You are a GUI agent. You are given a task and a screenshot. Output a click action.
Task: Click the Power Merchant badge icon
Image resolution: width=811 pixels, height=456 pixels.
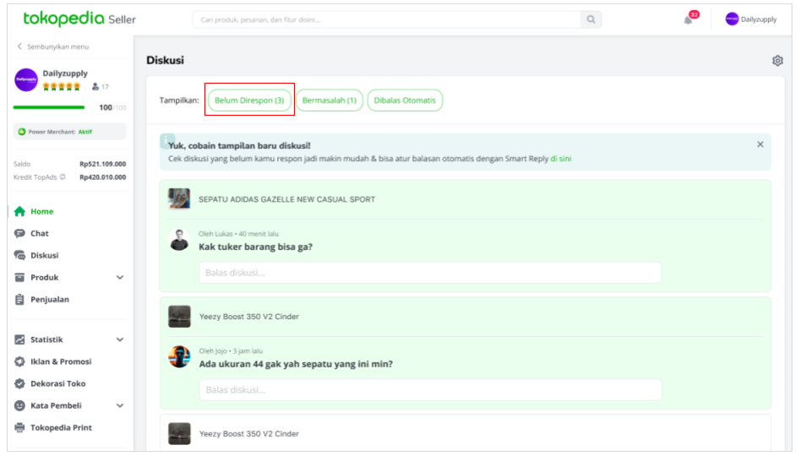pos(22,132)
